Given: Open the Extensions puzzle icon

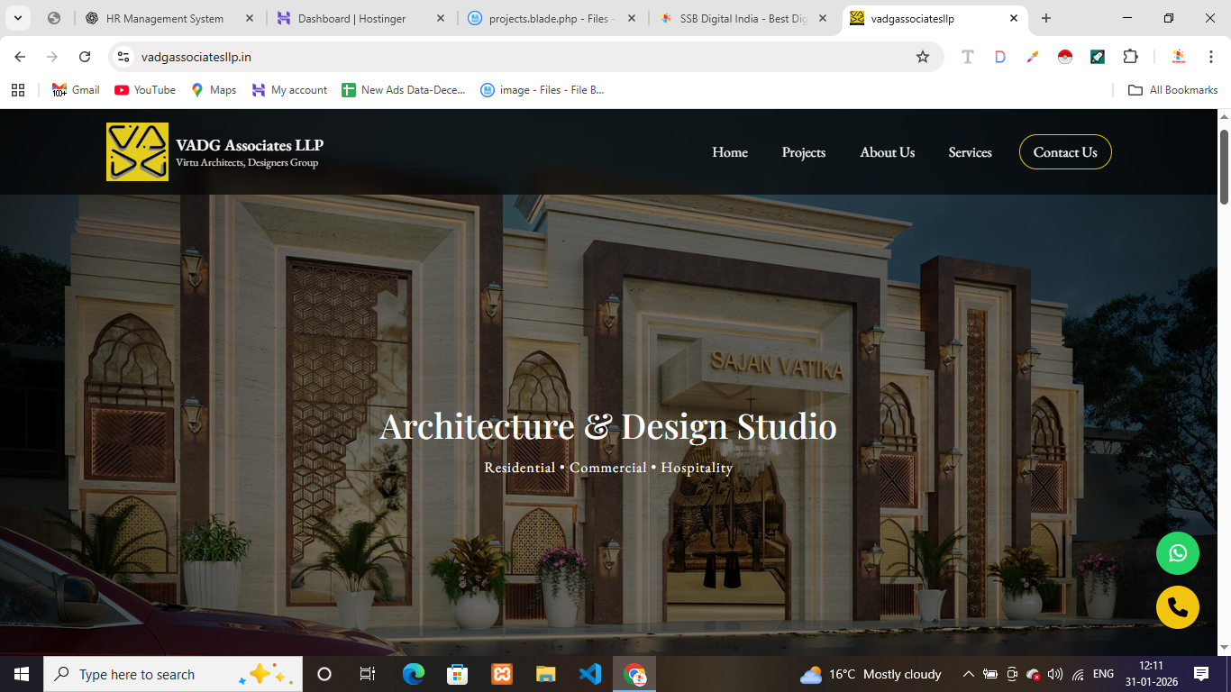Looking at the screenshot, I should [x=1130, y=56].
